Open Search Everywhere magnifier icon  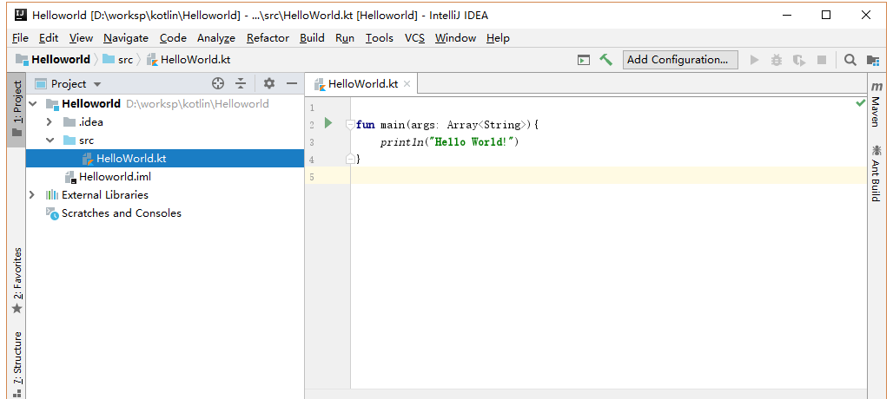[850, 60]
